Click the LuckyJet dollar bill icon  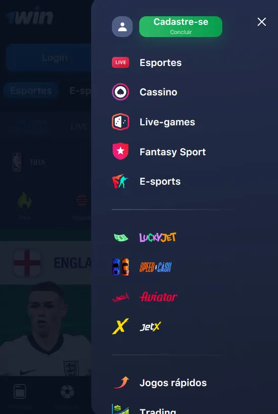pos(121,237)
